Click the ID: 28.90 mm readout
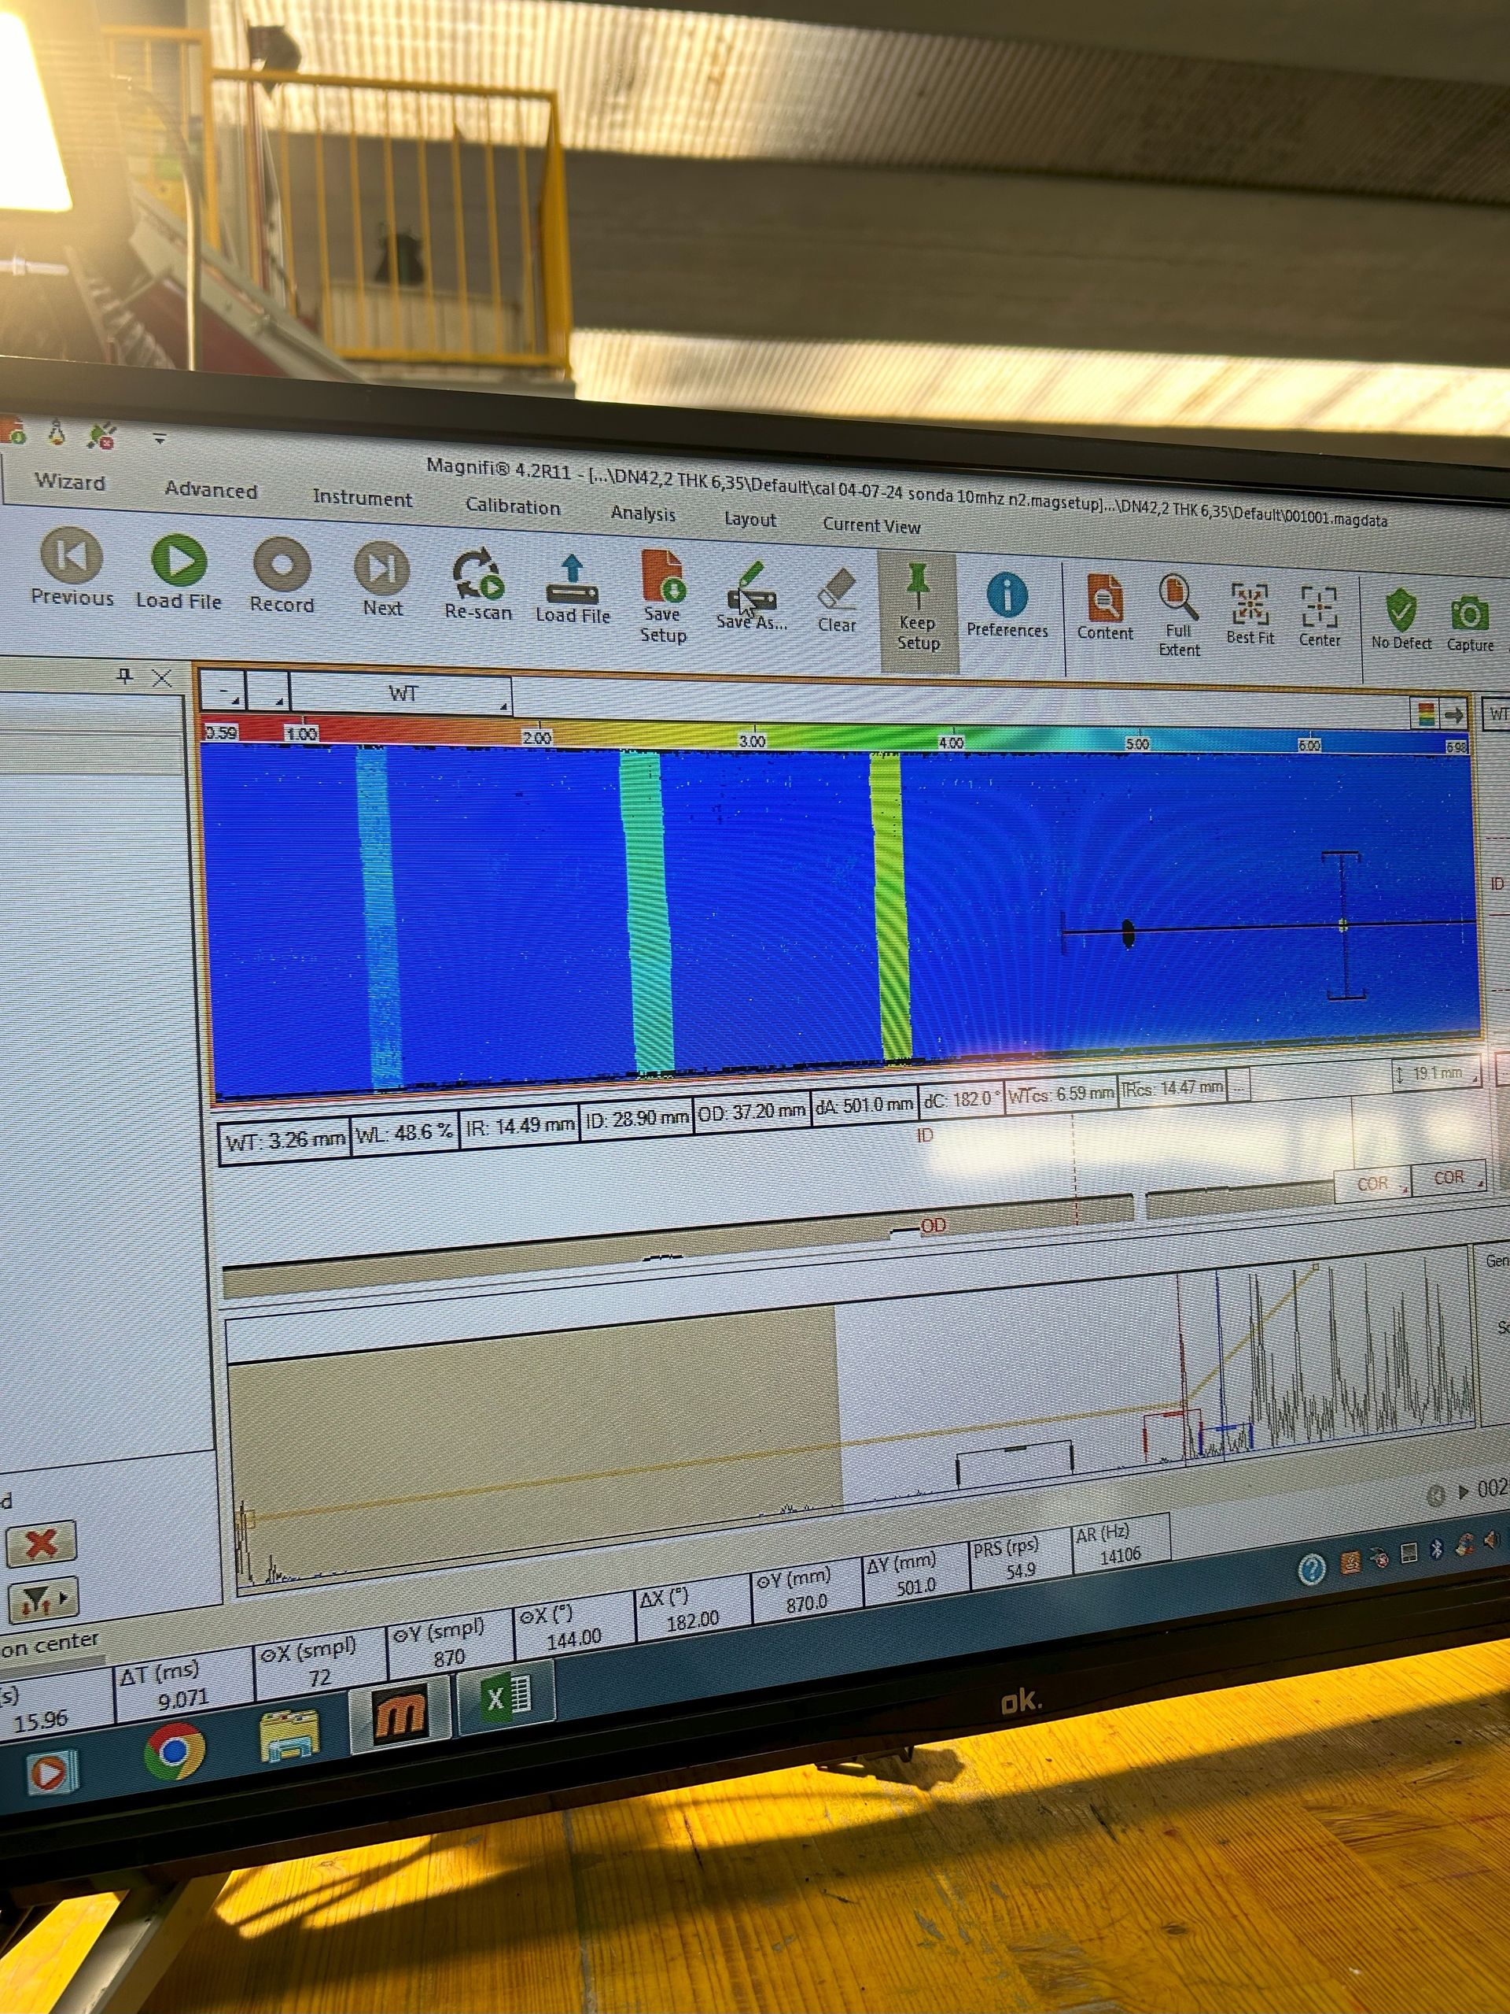The height and width of the screenshot is (2014, 1510). click(636, 1118)
